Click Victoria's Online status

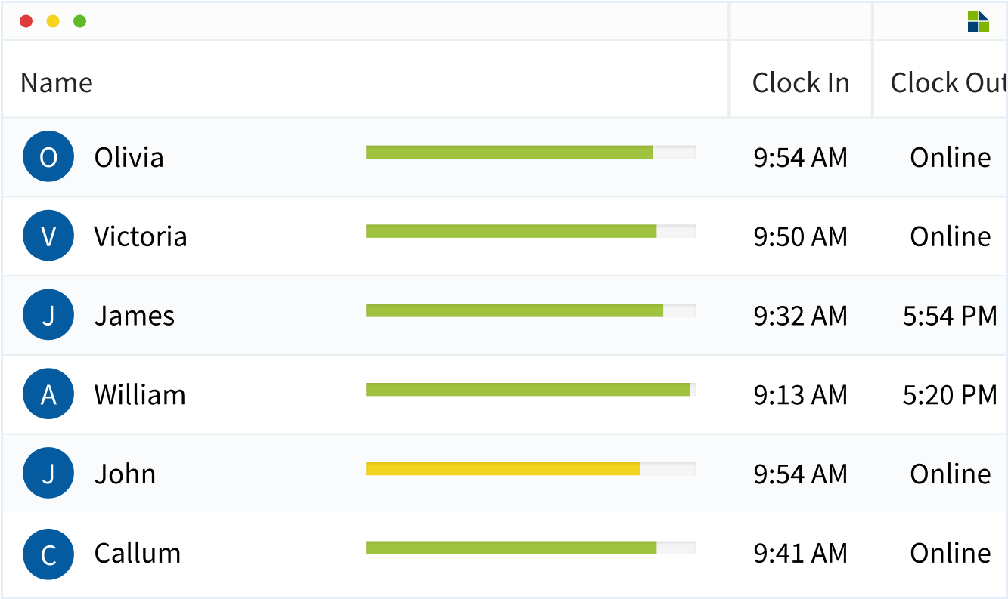[951, 236]
